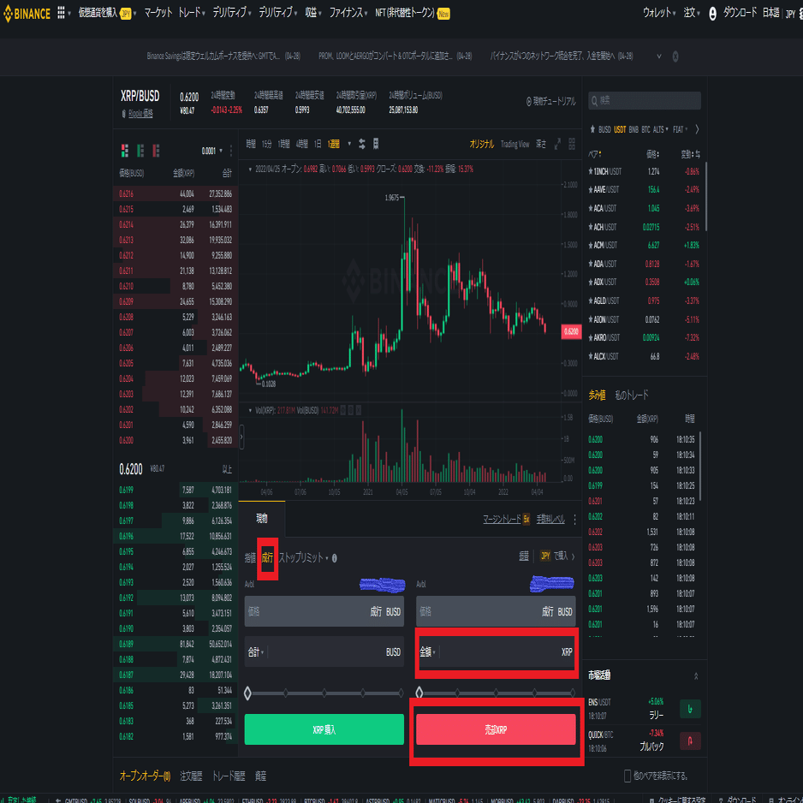Click the magnifier icon in search box
Image resolution: width=803 pixels, height=803 pixels.
pyautogui.click(x=595, y=101)
